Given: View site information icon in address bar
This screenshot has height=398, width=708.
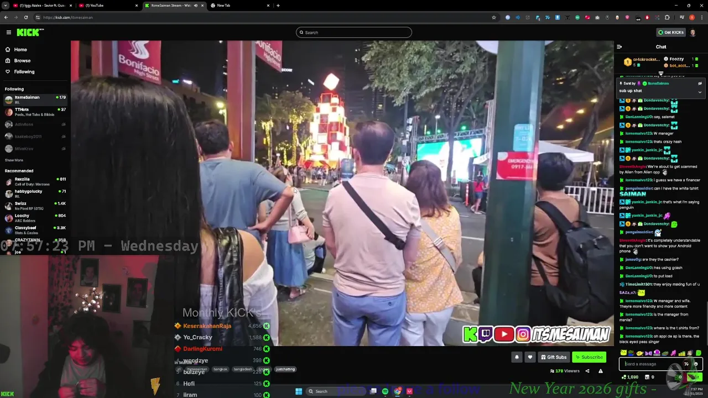Looking at the screenshot, I should [x=37, y=17].
